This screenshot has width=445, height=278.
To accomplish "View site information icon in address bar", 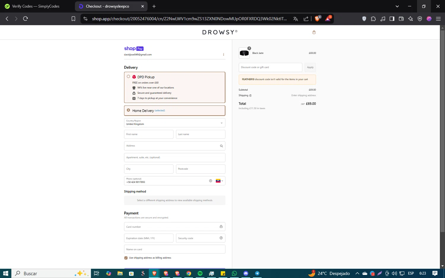I will (x=85, y=19).
